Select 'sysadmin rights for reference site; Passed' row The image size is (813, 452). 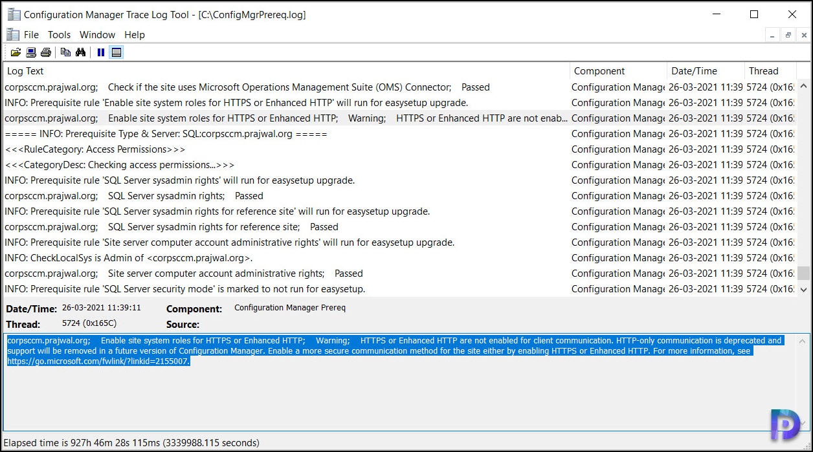coord(399,227)
